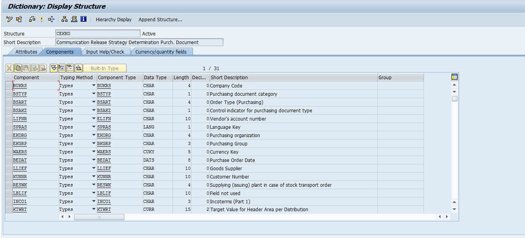Select the row selector for KTWRT
525x238 pixels.
(x=9, y=209)
